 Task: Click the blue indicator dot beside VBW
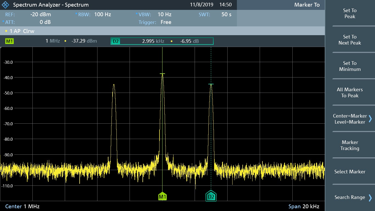coord(137,14)
